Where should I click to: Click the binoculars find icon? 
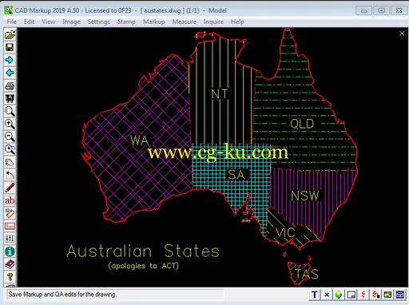[10, 98]
